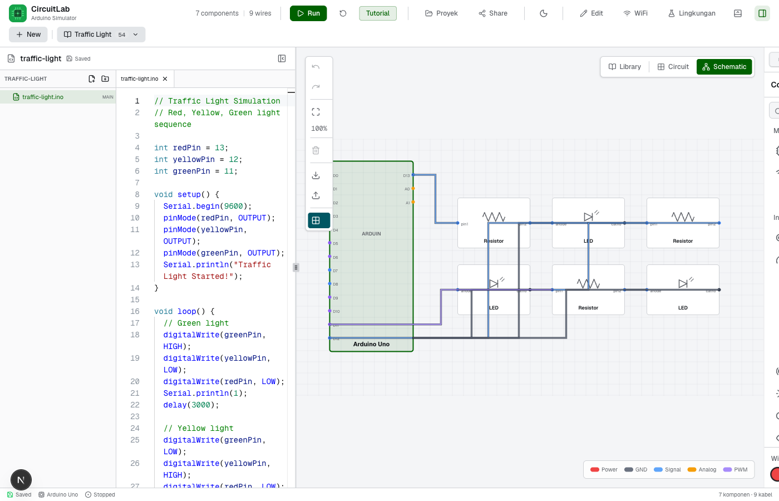Create a New project
The image size is (779, 501).
coord(28,35)
